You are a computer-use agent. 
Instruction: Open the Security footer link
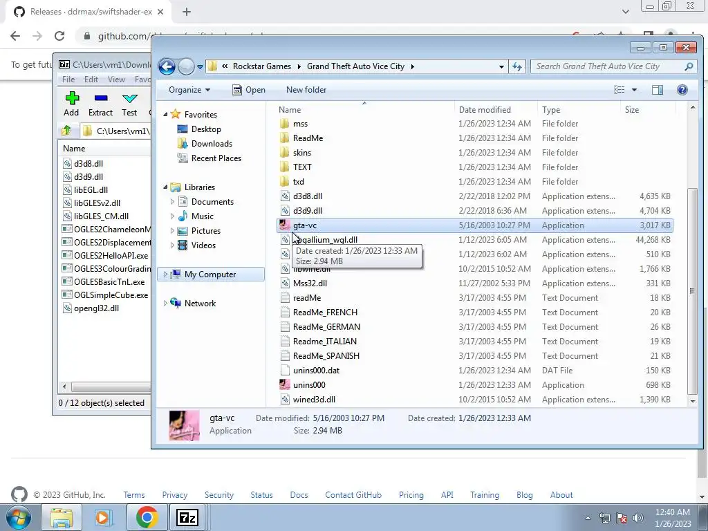219,495
